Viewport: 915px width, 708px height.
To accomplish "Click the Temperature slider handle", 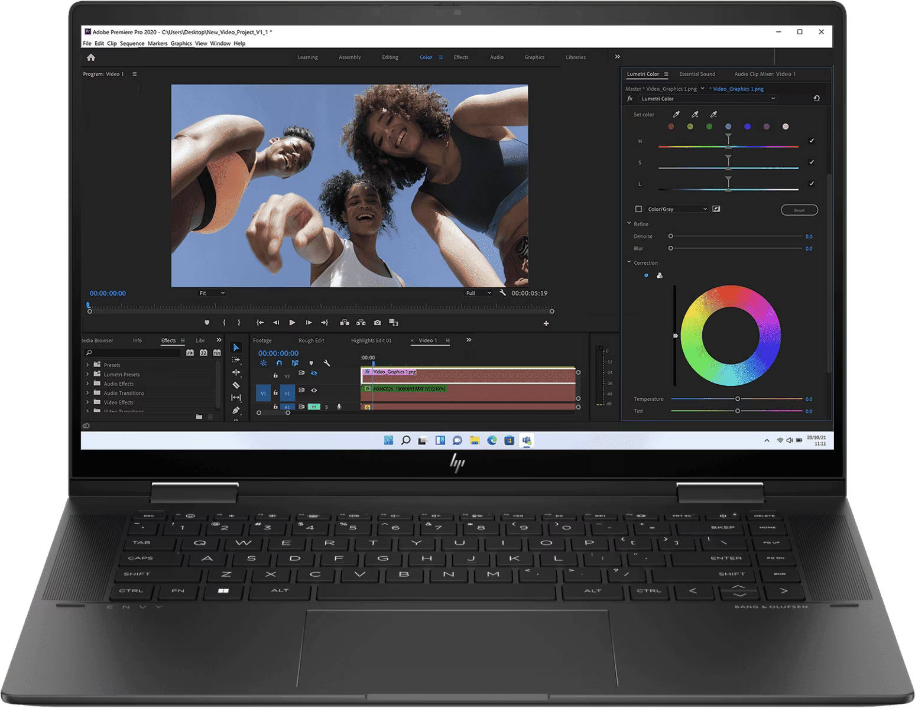I will tap(738, 399).
